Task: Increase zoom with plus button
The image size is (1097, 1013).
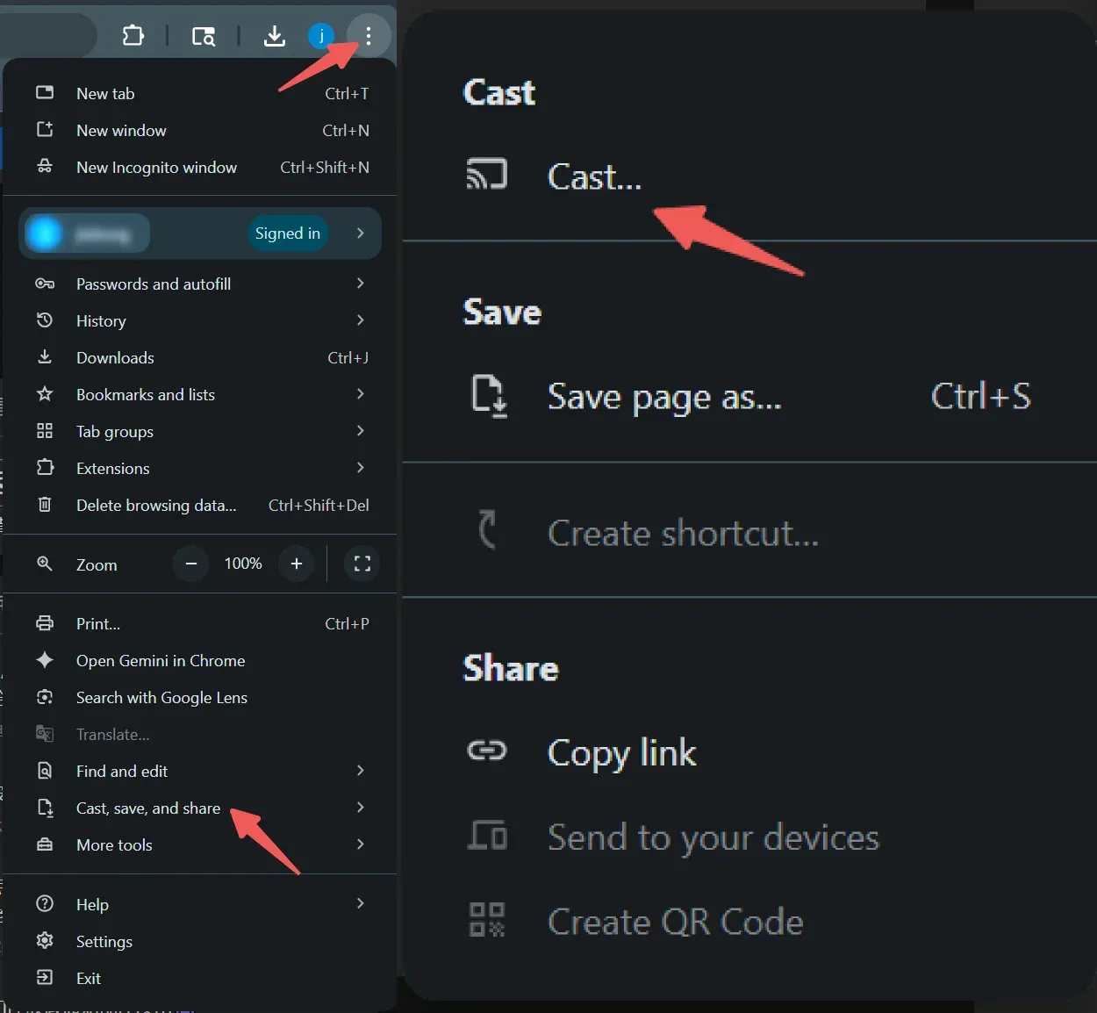Action: pos(297,564)
